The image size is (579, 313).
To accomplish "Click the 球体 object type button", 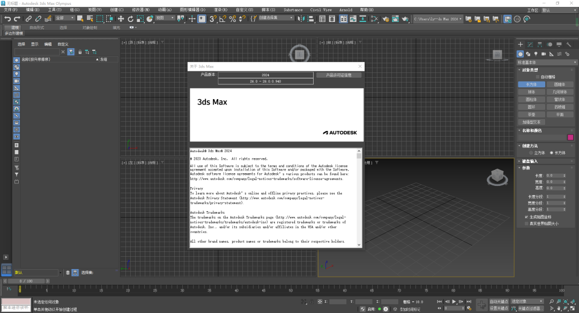I will click(x=531, y=92).
